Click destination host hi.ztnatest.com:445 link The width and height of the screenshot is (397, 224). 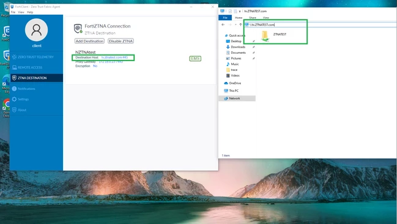coord(114,58)
